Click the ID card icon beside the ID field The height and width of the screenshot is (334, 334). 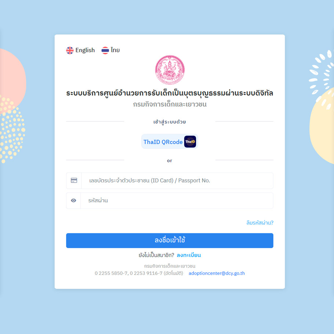[x=74, y=181]
